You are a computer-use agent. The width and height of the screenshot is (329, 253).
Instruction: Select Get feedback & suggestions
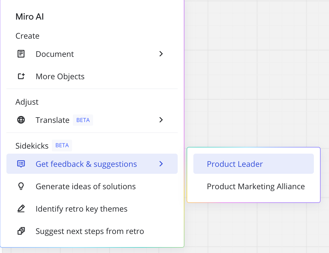point(86,164)
